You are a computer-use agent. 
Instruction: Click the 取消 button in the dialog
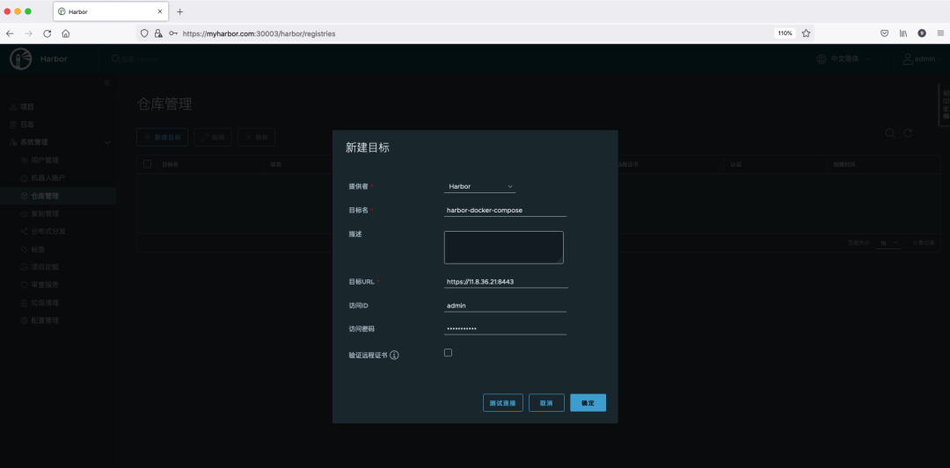546,403
